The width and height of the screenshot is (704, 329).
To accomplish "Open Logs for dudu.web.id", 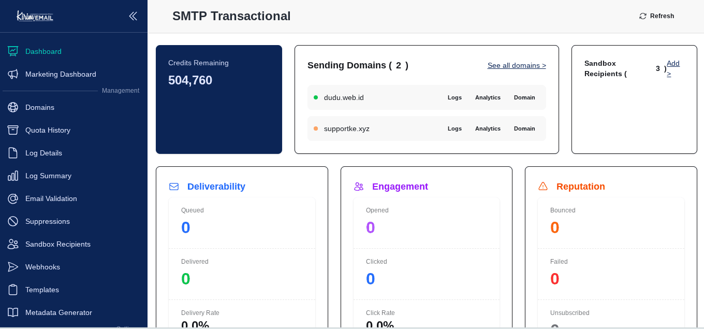I will pyautogui.click(x=454, y=97).
